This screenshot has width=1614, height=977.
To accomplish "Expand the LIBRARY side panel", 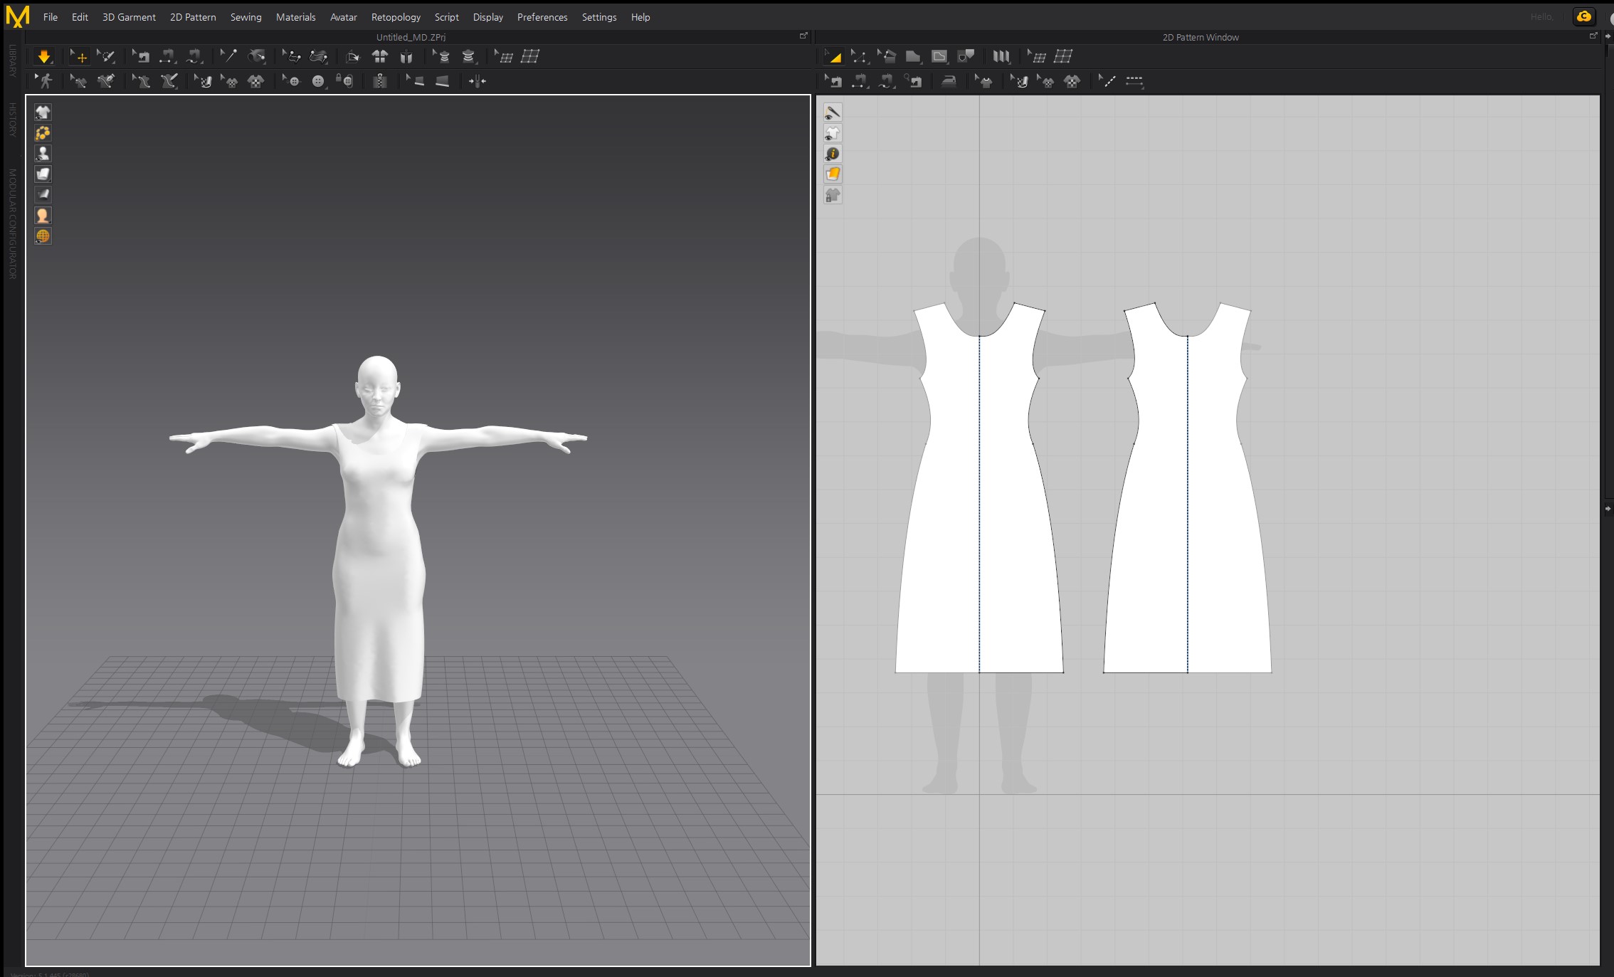I will tap(12, 60).
